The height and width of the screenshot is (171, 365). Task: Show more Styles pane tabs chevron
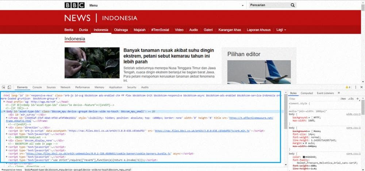coord(339,93)
